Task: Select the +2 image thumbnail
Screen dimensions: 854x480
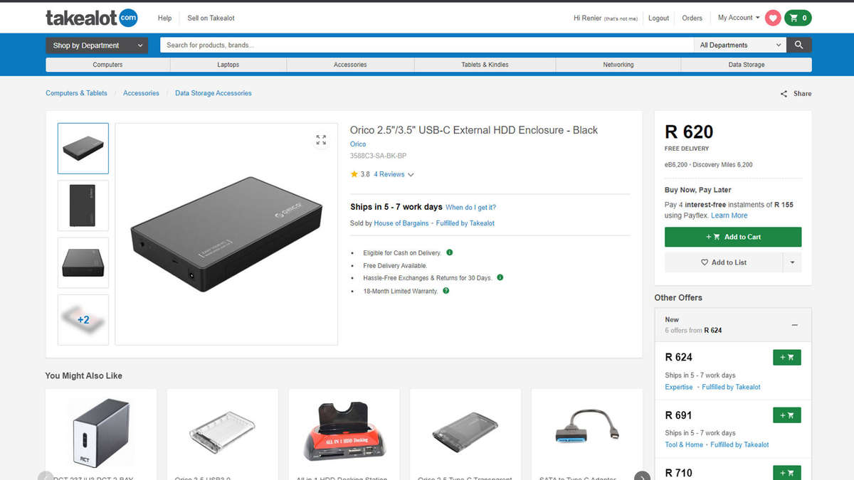Action: pos(83,320)
